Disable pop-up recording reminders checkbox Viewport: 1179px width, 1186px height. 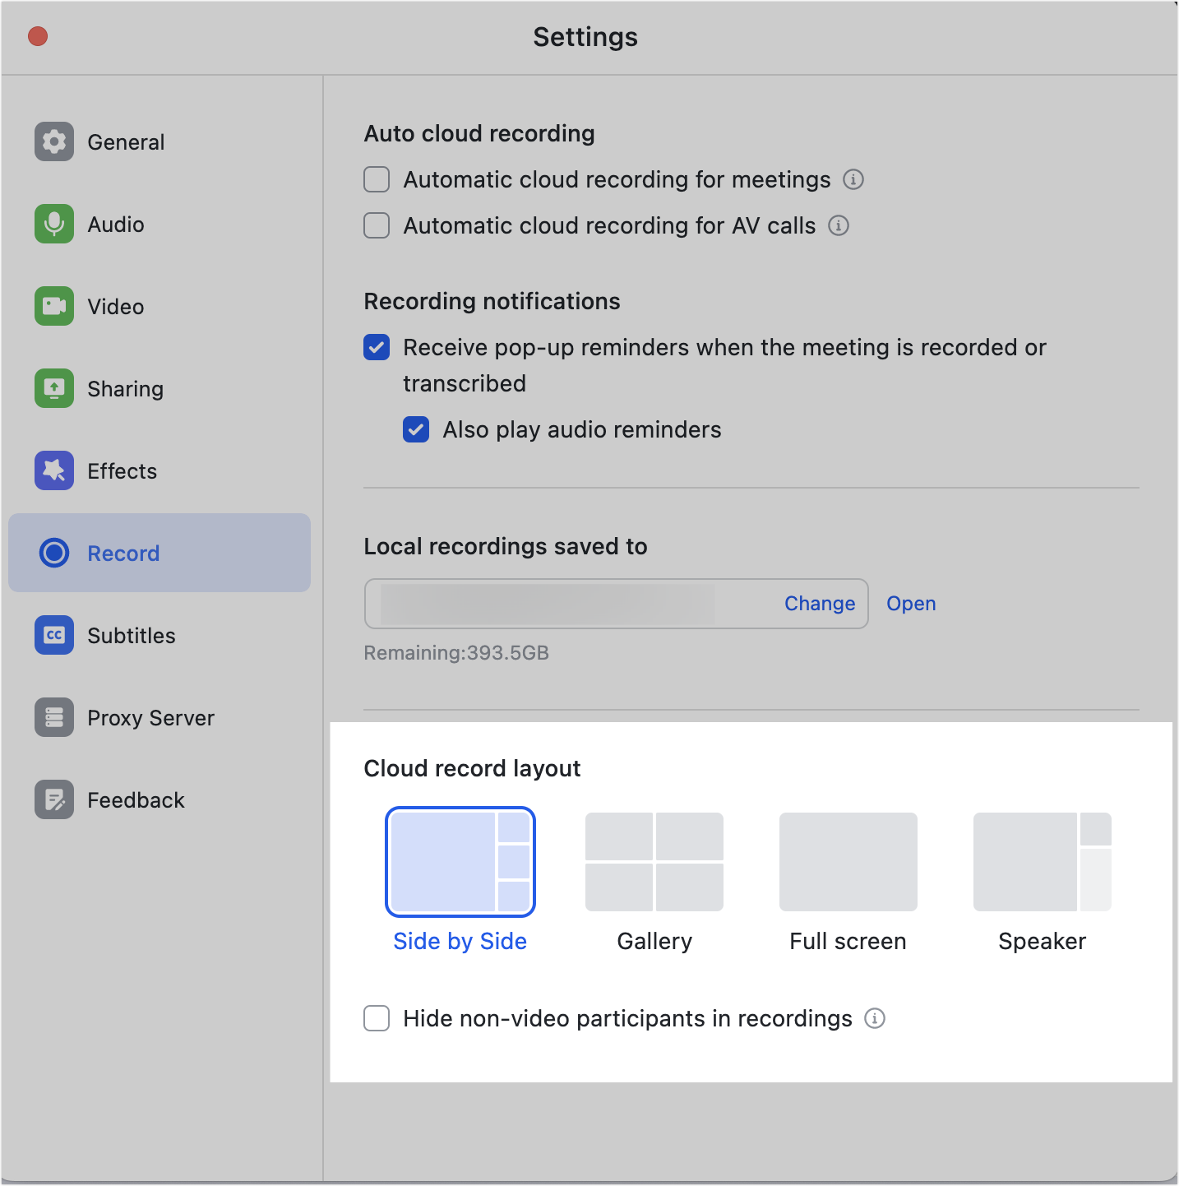click(377, 347)
